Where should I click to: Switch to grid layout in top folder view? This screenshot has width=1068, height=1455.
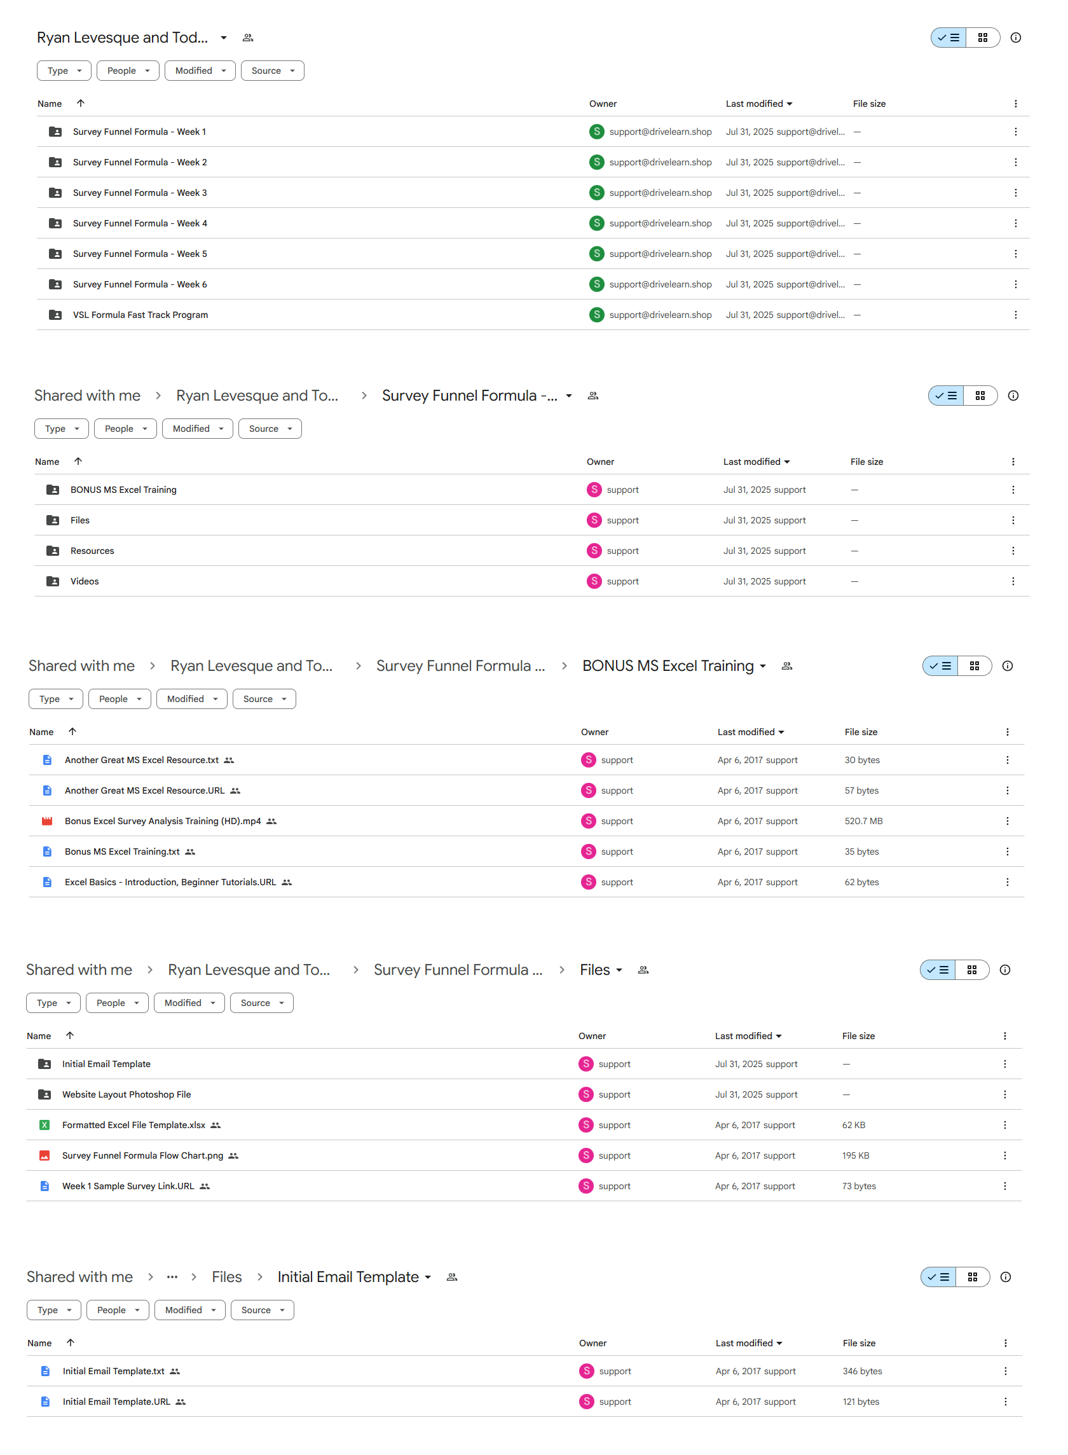pos(982,38)
